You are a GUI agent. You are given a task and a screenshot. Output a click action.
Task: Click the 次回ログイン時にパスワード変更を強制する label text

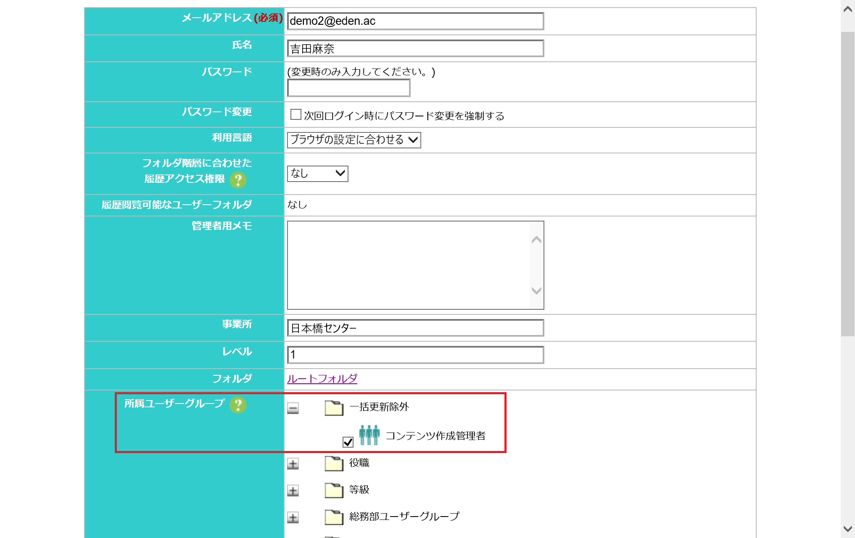point(404,116)
